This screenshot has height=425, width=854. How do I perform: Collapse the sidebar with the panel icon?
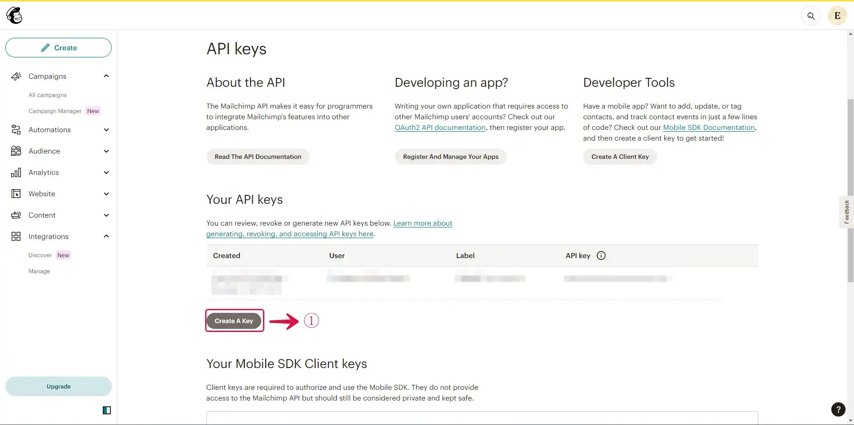click(107, 410)
